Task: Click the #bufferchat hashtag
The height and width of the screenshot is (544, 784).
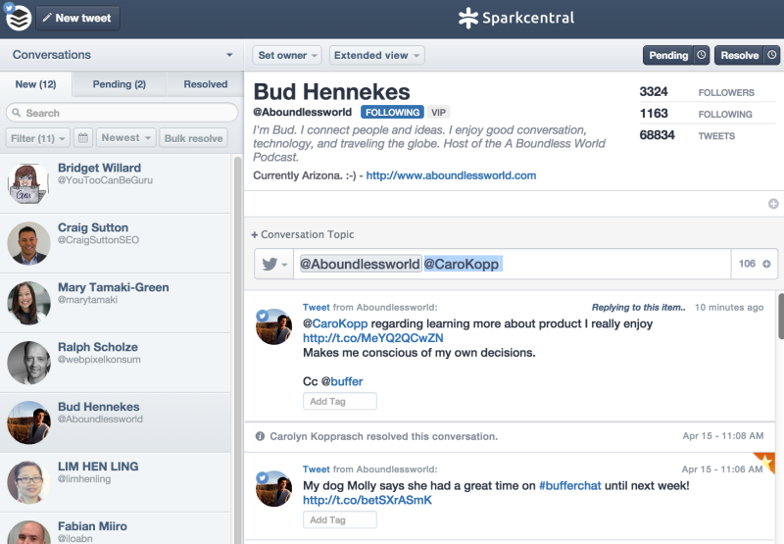Action: tap(570, 485)
